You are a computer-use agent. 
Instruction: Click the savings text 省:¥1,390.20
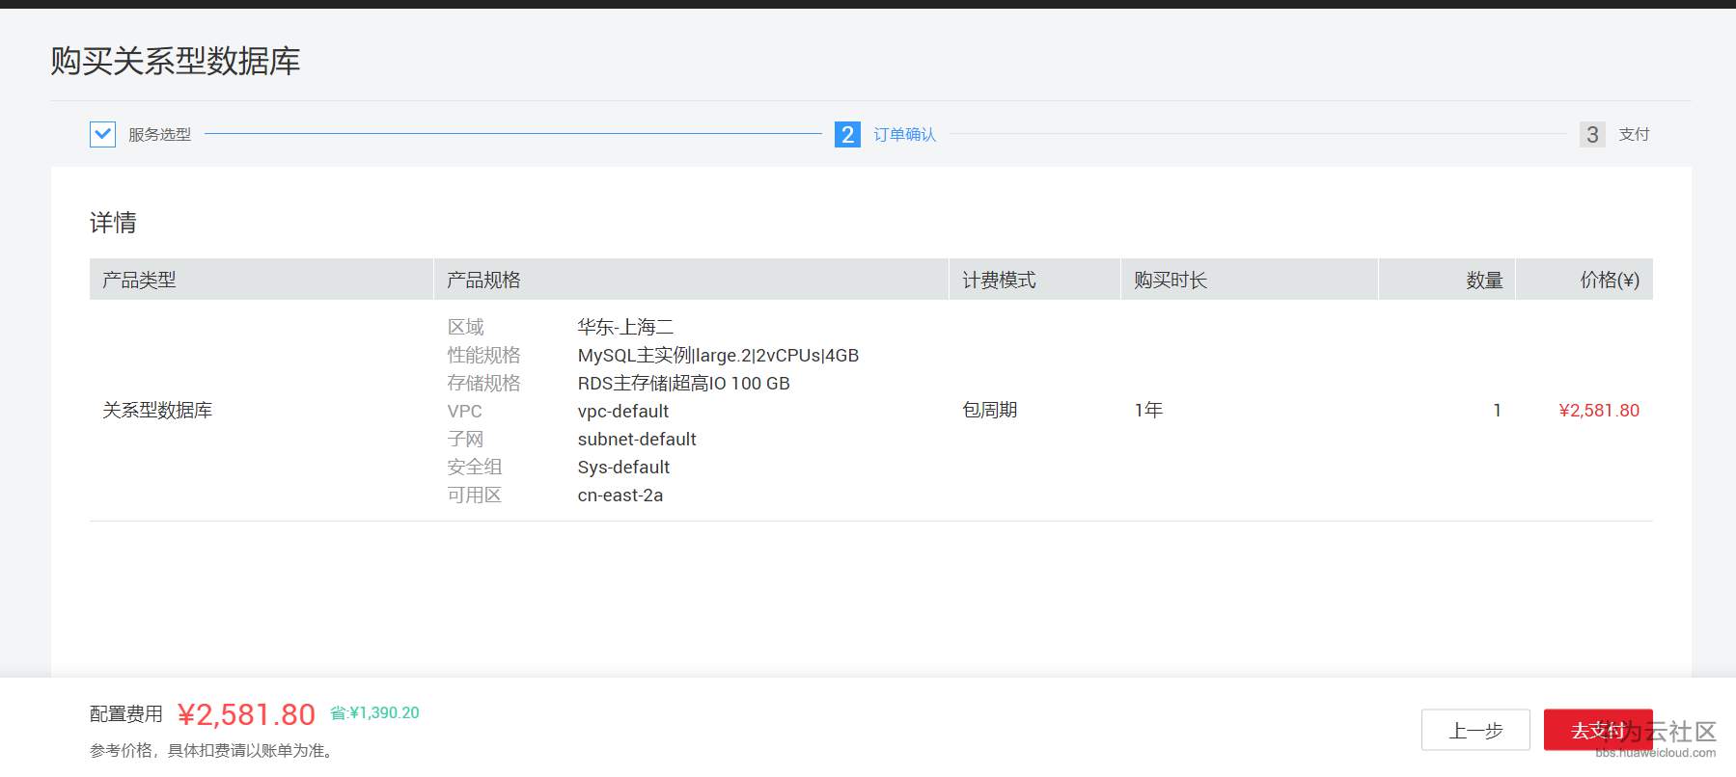(374, 712)
